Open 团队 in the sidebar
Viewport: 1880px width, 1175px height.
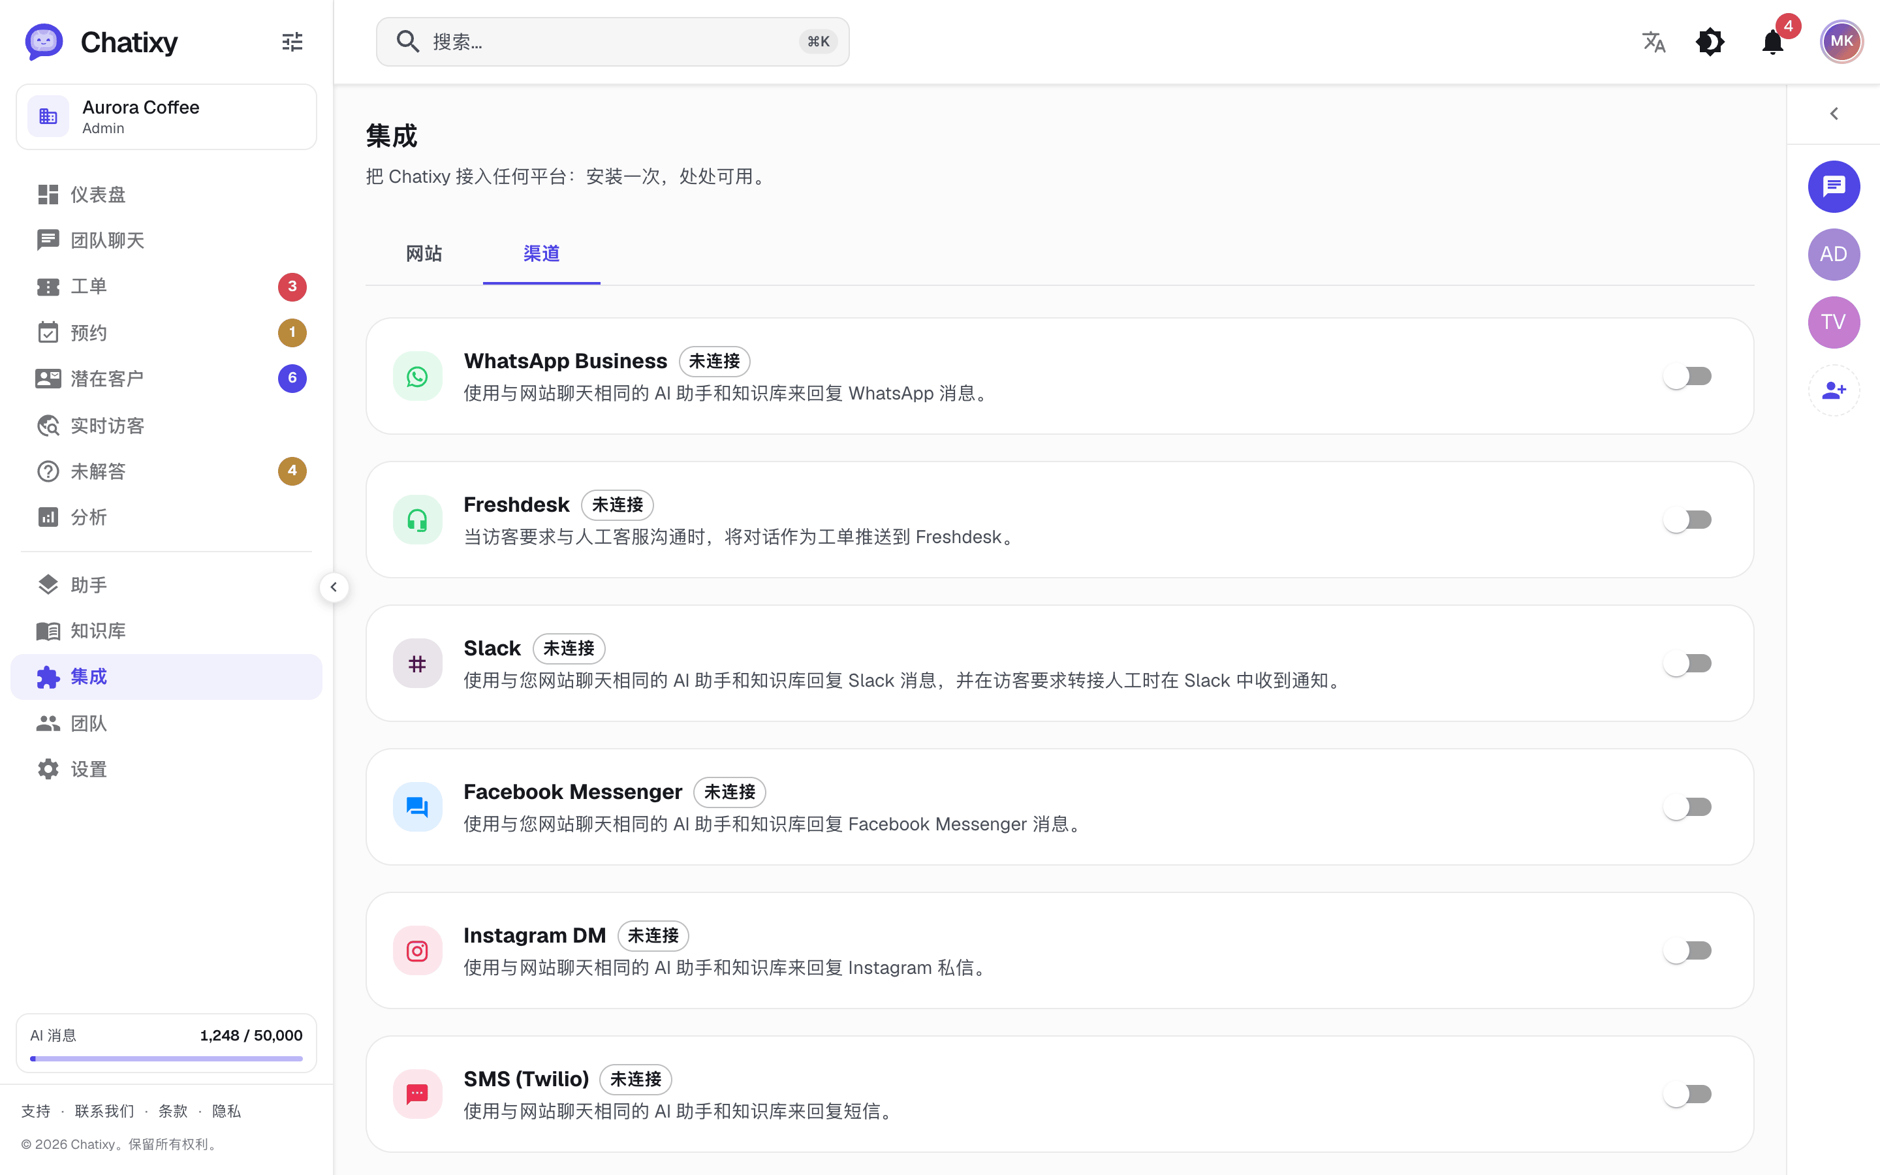(166, 723)
